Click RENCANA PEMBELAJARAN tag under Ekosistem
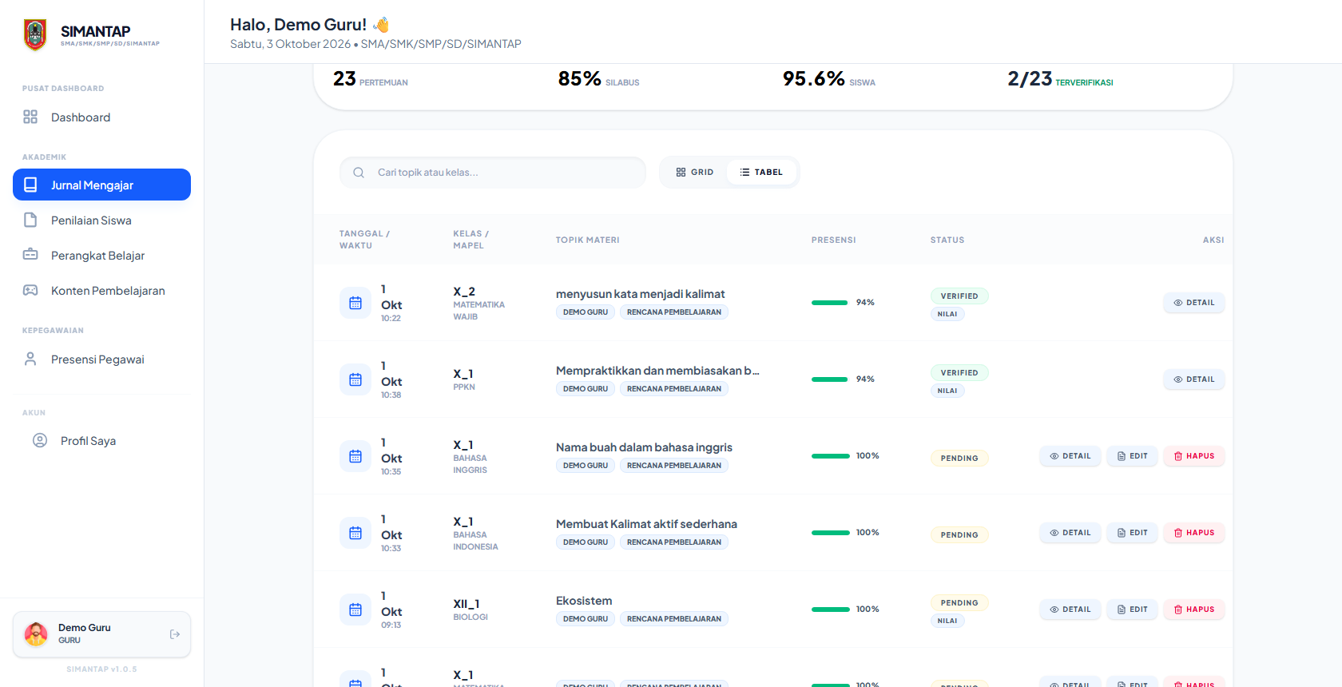 pos(674,619)
